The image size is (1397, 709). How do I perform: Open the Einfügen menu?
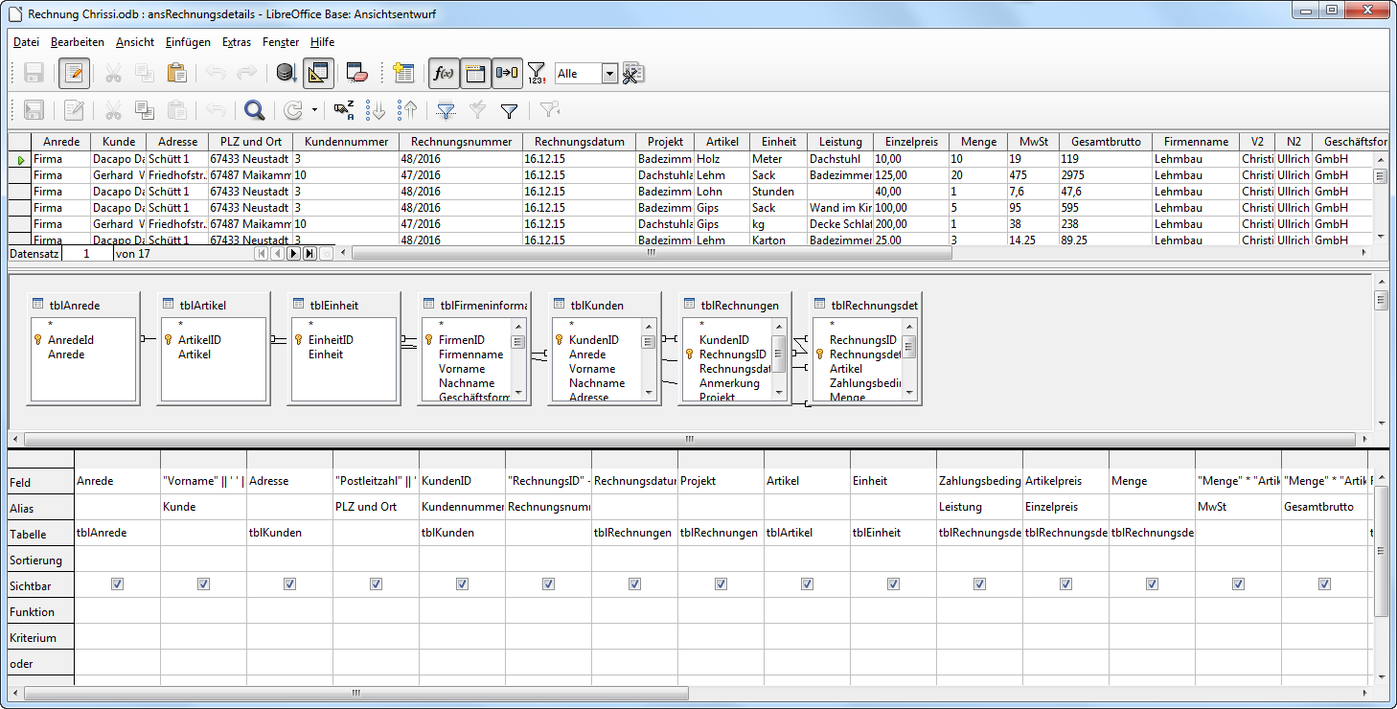(187, 42)
